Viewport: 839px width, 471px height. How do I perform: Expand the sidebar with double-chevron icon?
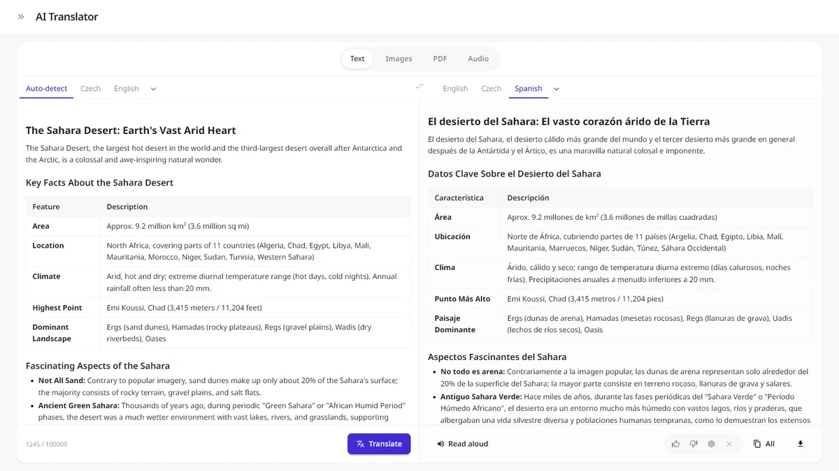click(21, 17)
